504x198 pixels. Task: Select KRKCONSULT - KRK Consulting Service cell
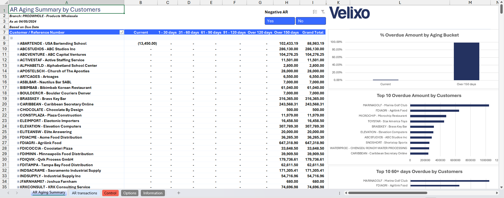[x=66, y=187]
